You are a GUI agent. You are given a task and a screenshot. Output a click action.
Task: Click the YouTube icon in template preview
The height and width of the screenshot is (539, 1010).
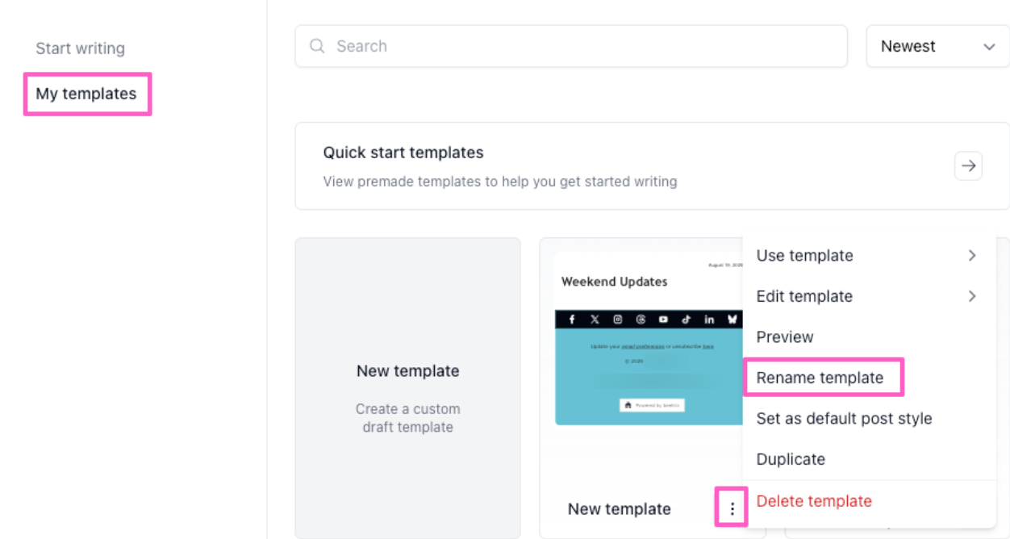(663, 320)
